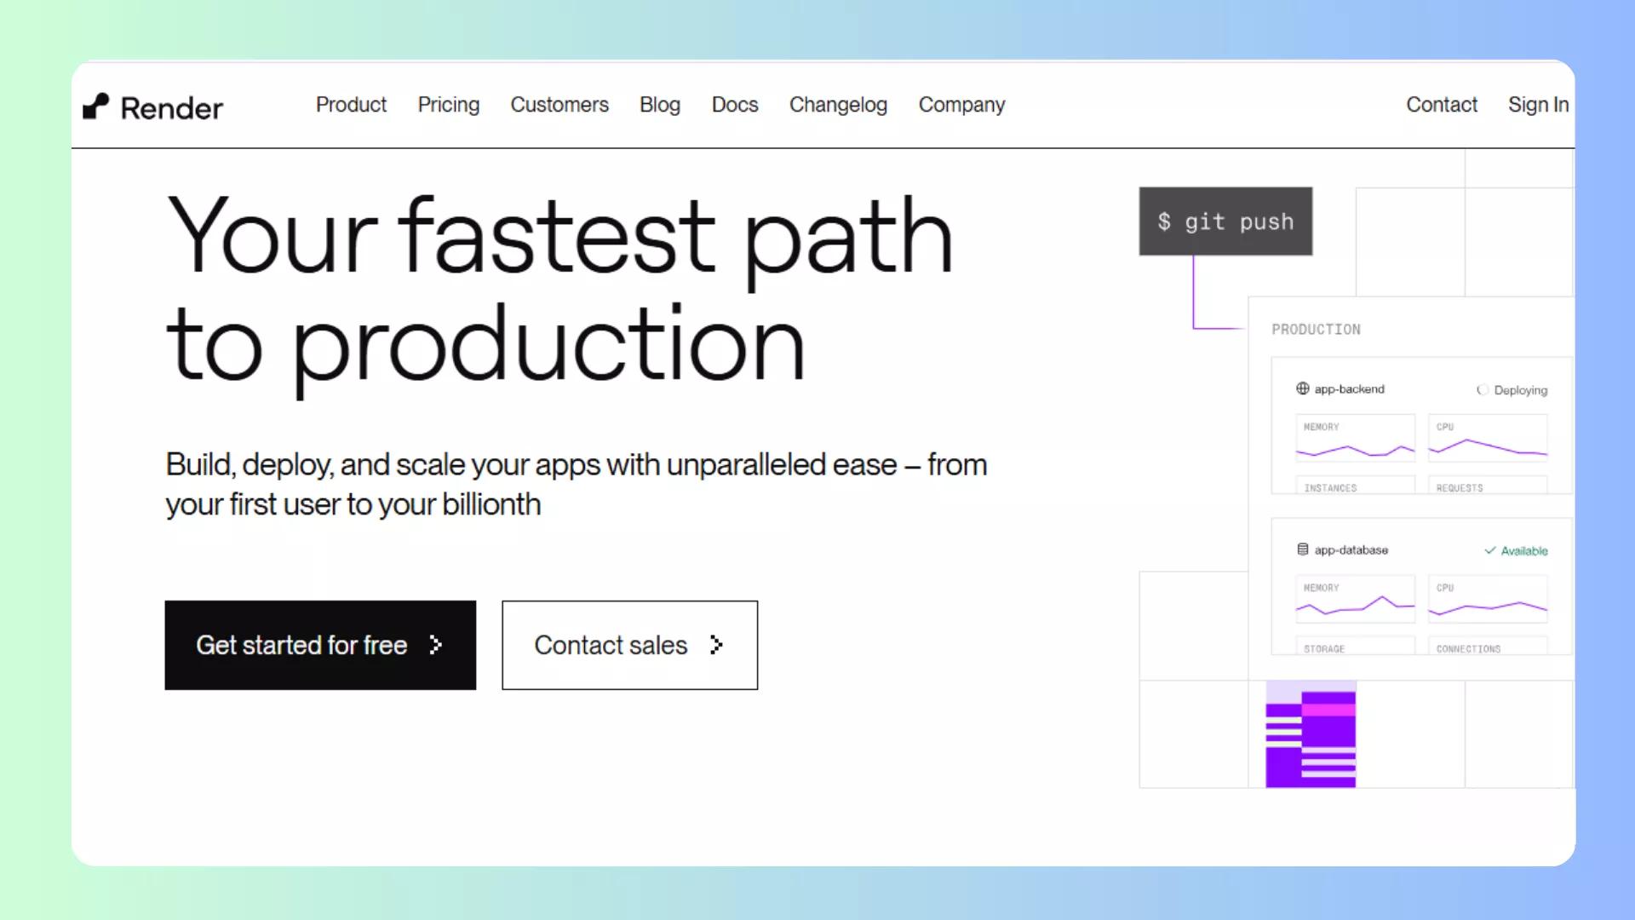1635x920 pixels.
Task: Click Sign In
Action: click(x=1538, y=105)
